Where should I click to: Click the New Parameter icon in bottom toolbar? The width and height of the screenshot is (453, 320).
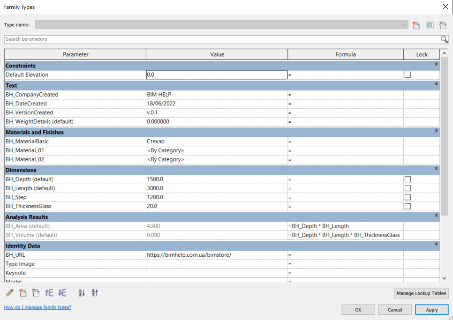click(x=23, y=293)
